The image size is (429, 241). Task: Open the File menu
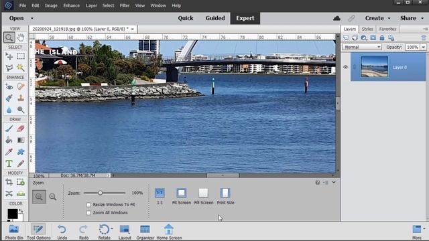coord(23,5)
